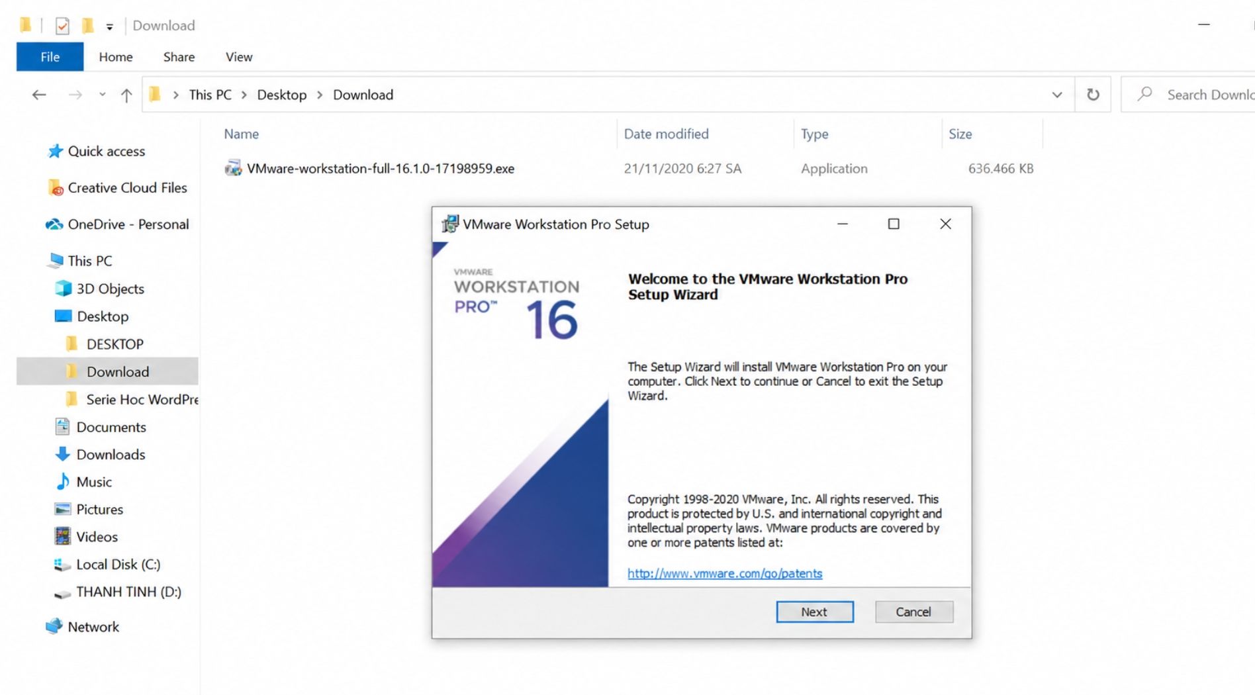The height and width of the screenshot is (695, 1255).
Task: Maximize the VMware Setup window
Action: pos(894,224)
